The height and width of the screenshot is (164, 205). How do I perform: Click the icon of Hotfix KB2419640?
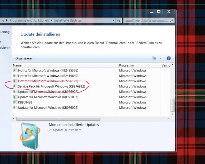pyautogui.click(x=15, y=76)
